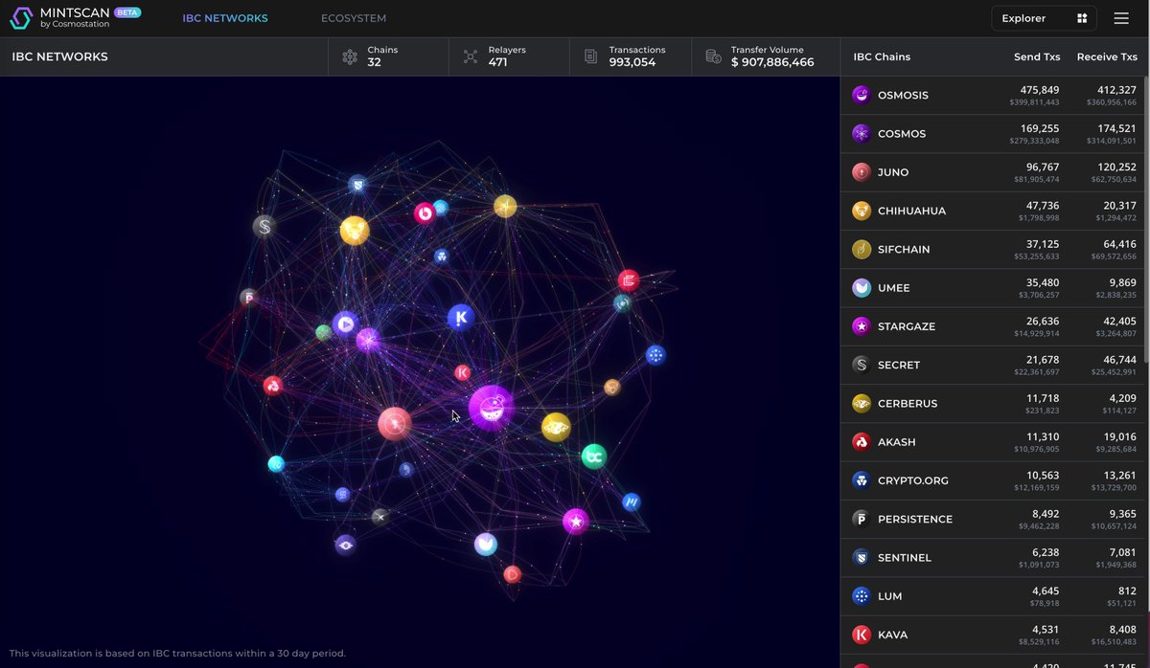1150x668 pixels.
Task: Click the Transfer Volume coin icon
Action: pyautogui.click(x=713, y=56)
